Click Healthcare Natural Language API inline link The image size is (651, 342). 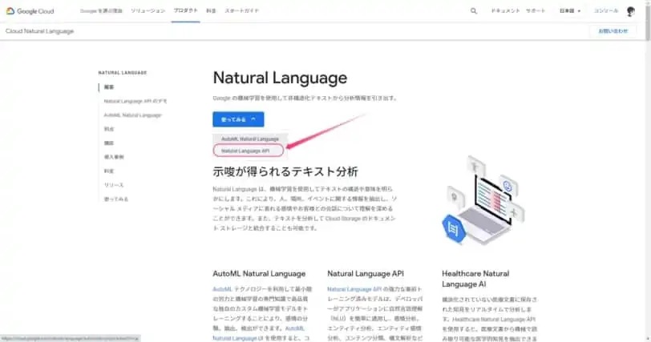pos(494,320)
